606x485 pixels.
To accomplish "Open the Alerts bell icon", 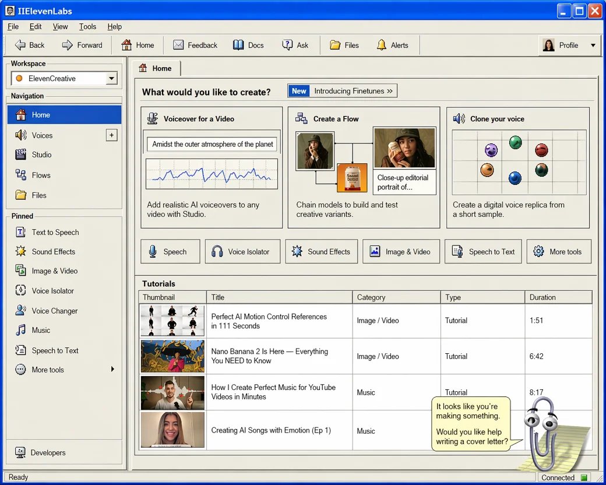I will pos(382,45).
